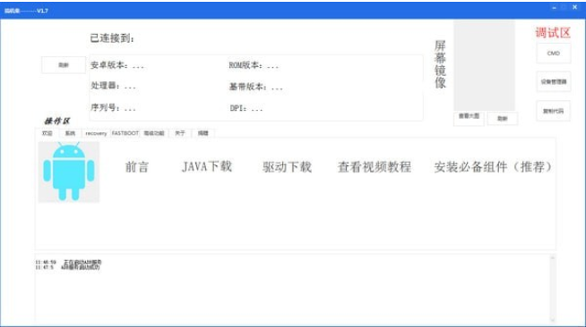The height and width of the screenshot is (327, 586).
Task: Open the JAVA下载 download link
Action: tap(207, 166)
